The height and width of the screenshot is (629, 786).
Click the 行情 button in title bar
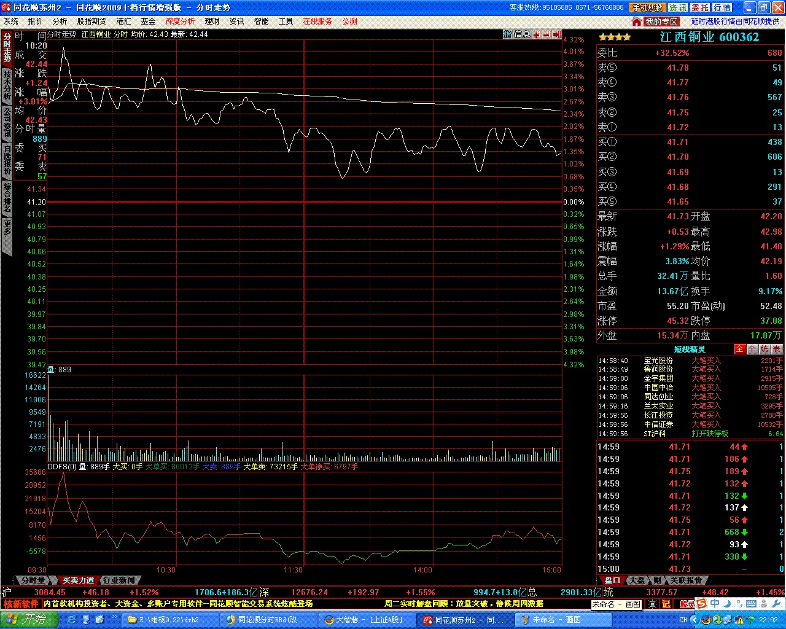click(722, 7)
